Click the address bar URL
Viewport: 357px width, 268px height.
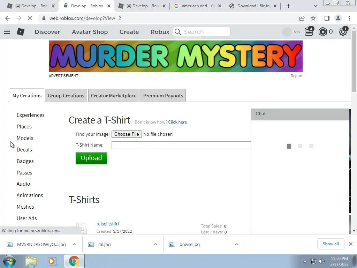[85, 18]
